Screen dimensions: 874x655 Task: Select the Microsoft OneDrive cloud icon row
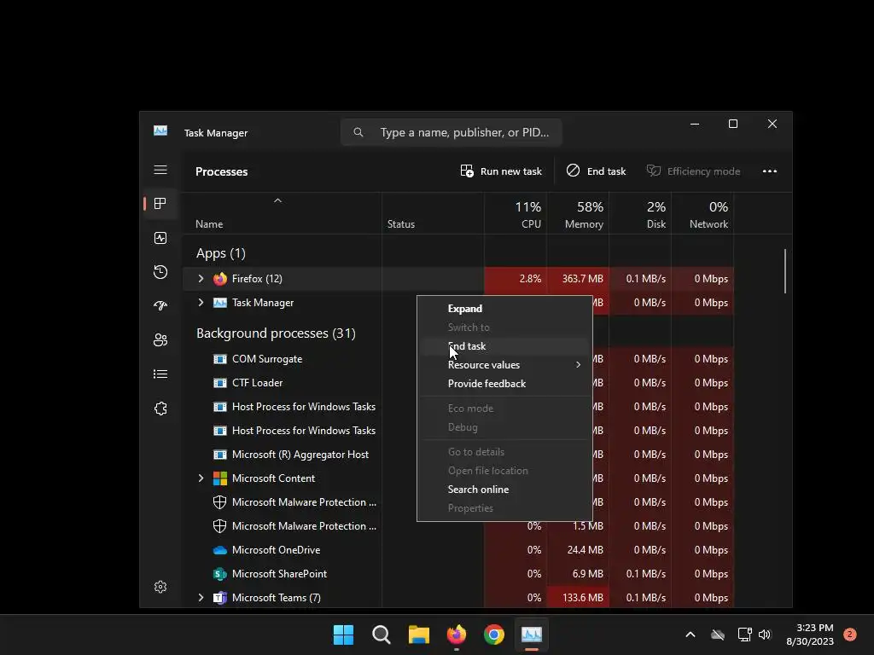click(x=220, y=550)
